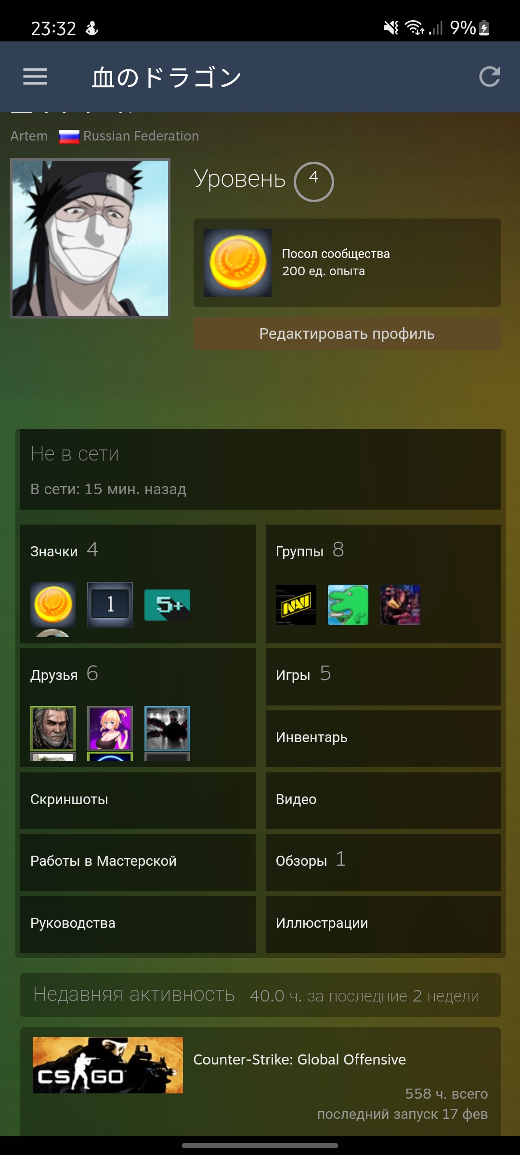Open the hamburger navigation menu
520x1155 pixels.
coord(35,77)
